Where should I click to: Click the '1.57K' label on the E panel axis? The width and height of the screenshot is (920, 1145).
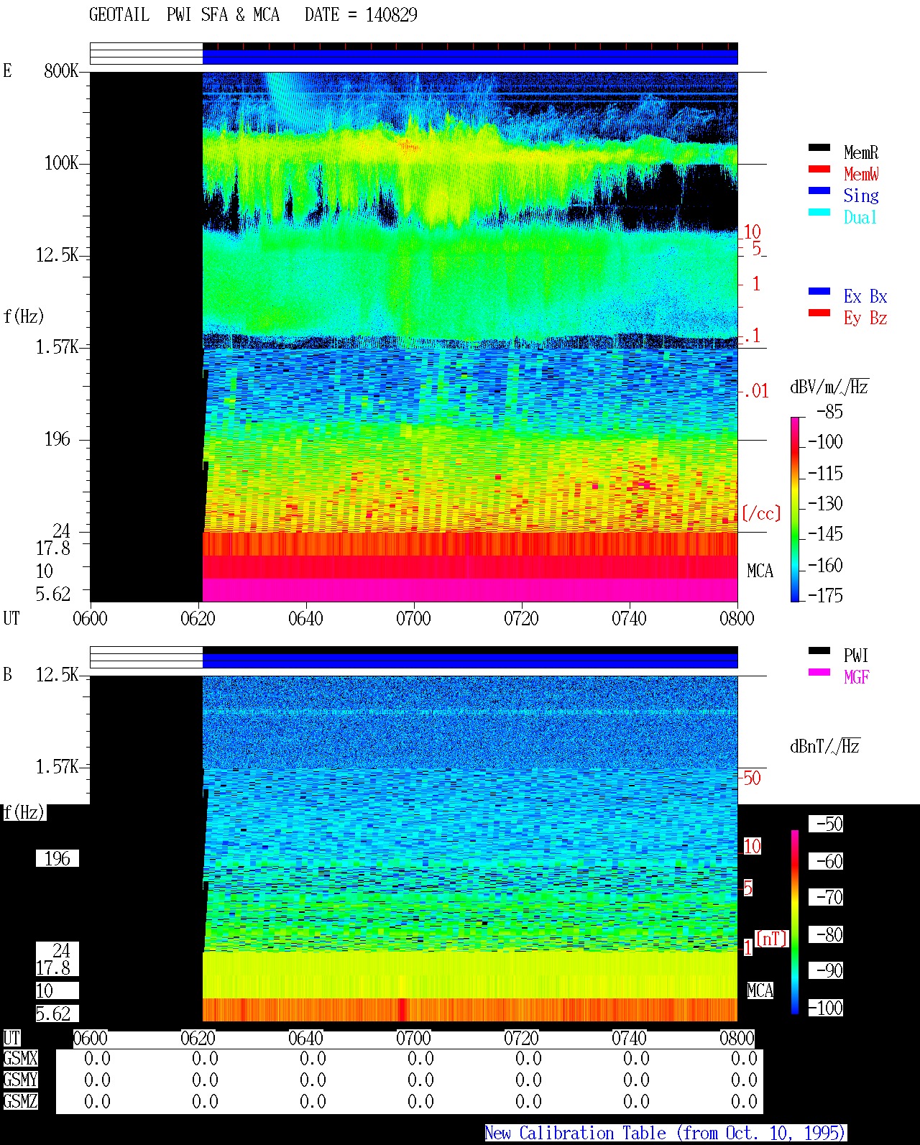[57, 346]
